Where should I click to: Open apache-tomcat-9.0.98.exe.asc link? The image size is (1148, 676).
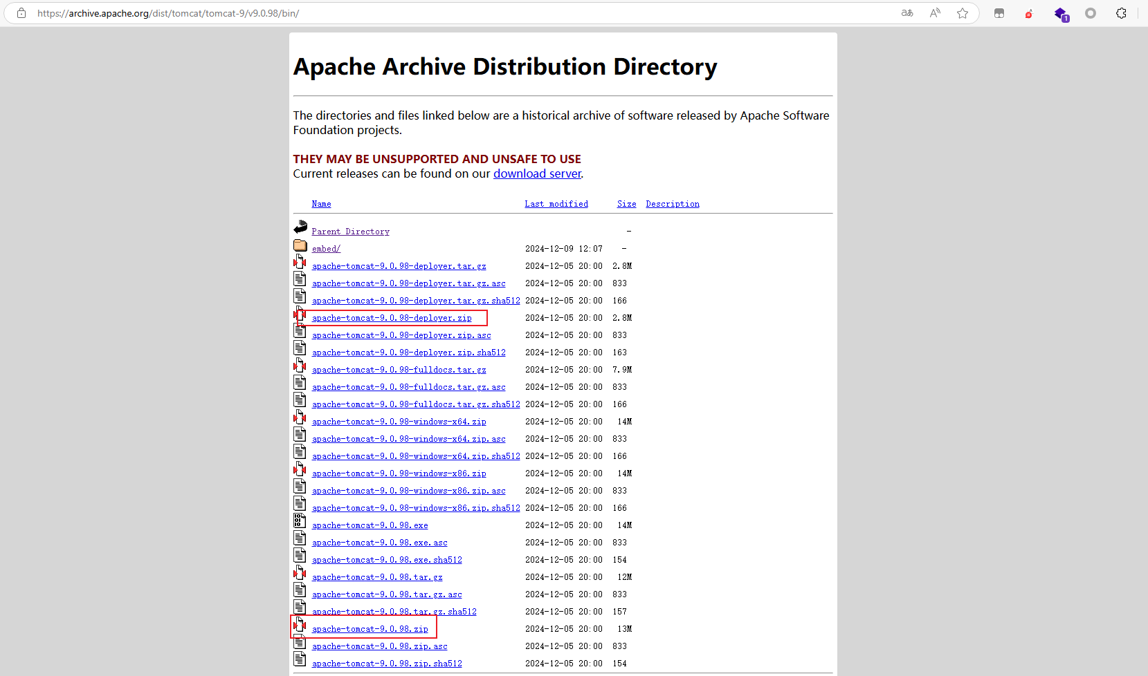379,543
